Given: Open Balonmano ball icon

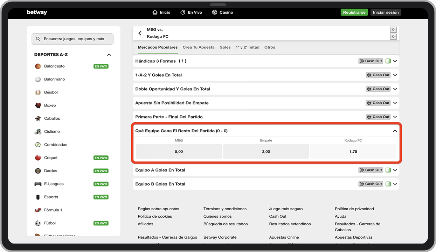Looking at the screenshot, I should tap(38, 79).
